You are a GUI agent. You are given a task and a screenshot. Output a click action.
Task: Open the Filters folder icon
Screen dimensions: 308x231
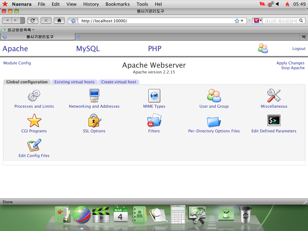click(154, 120)
